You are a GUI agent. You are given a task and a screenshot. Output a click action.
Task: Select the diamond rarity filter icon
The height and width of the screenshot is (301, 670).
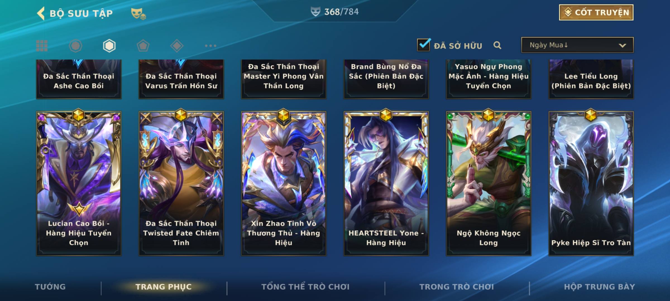coord(177,46)
